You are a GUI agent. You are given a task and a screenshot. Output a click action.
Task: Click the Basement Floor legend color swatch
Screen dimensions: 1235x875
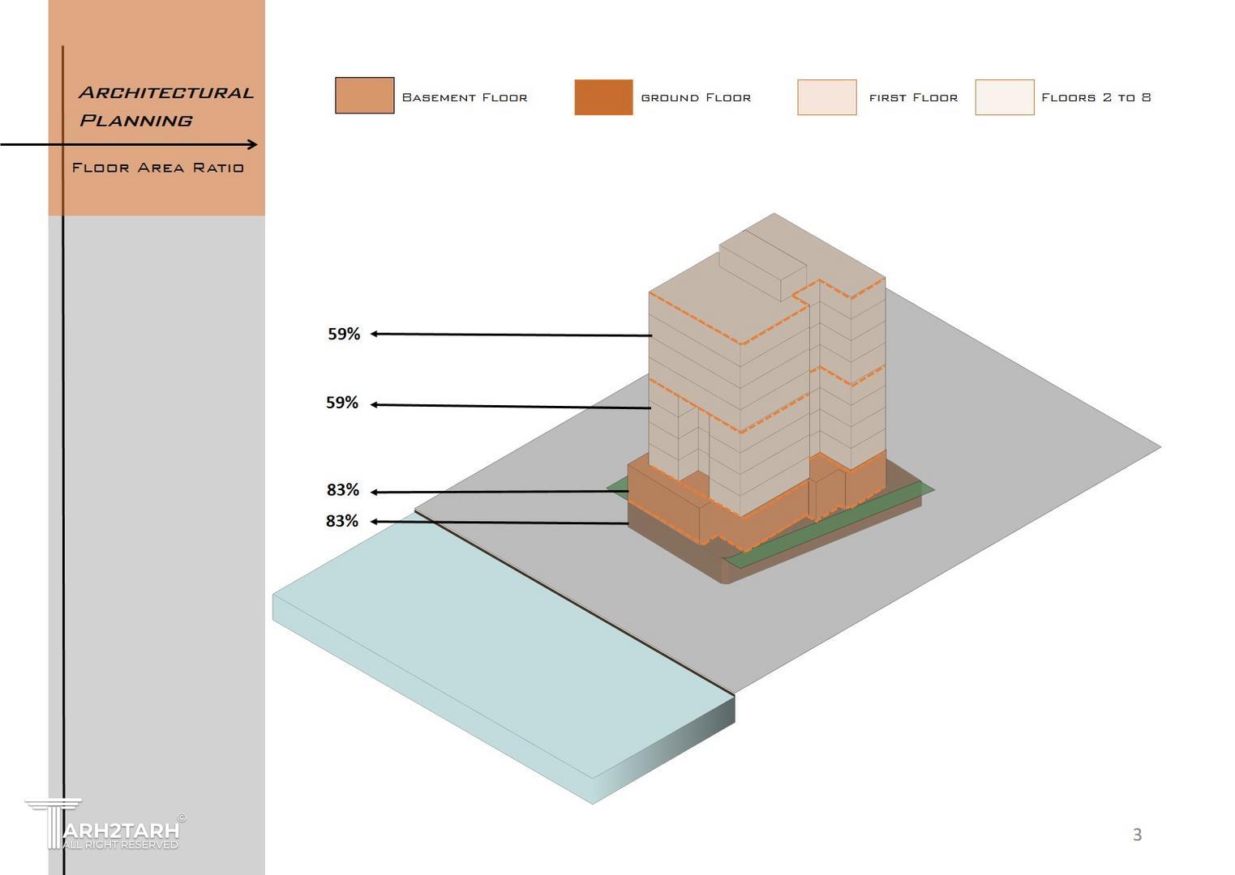tap(364, 96)
